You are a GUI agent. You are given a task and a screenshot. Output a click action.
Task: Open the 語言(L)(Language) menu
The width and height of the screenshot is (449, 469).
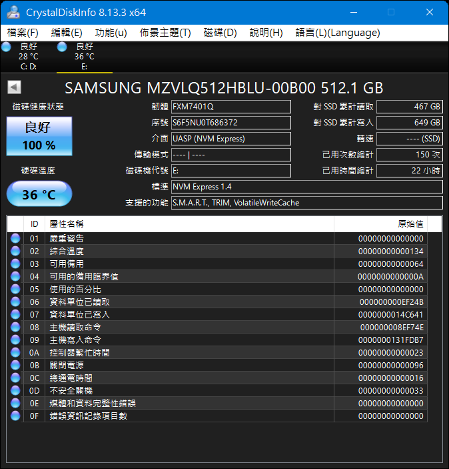pyautogui.click(x=338, y=33)
